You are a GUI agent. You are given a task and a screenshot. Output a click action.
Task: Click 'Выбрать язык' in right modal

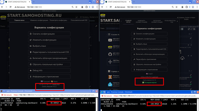point(149,44)
